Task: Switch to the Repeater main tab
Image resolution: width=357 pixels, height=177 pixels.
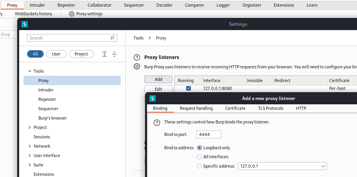Action: 66,5
